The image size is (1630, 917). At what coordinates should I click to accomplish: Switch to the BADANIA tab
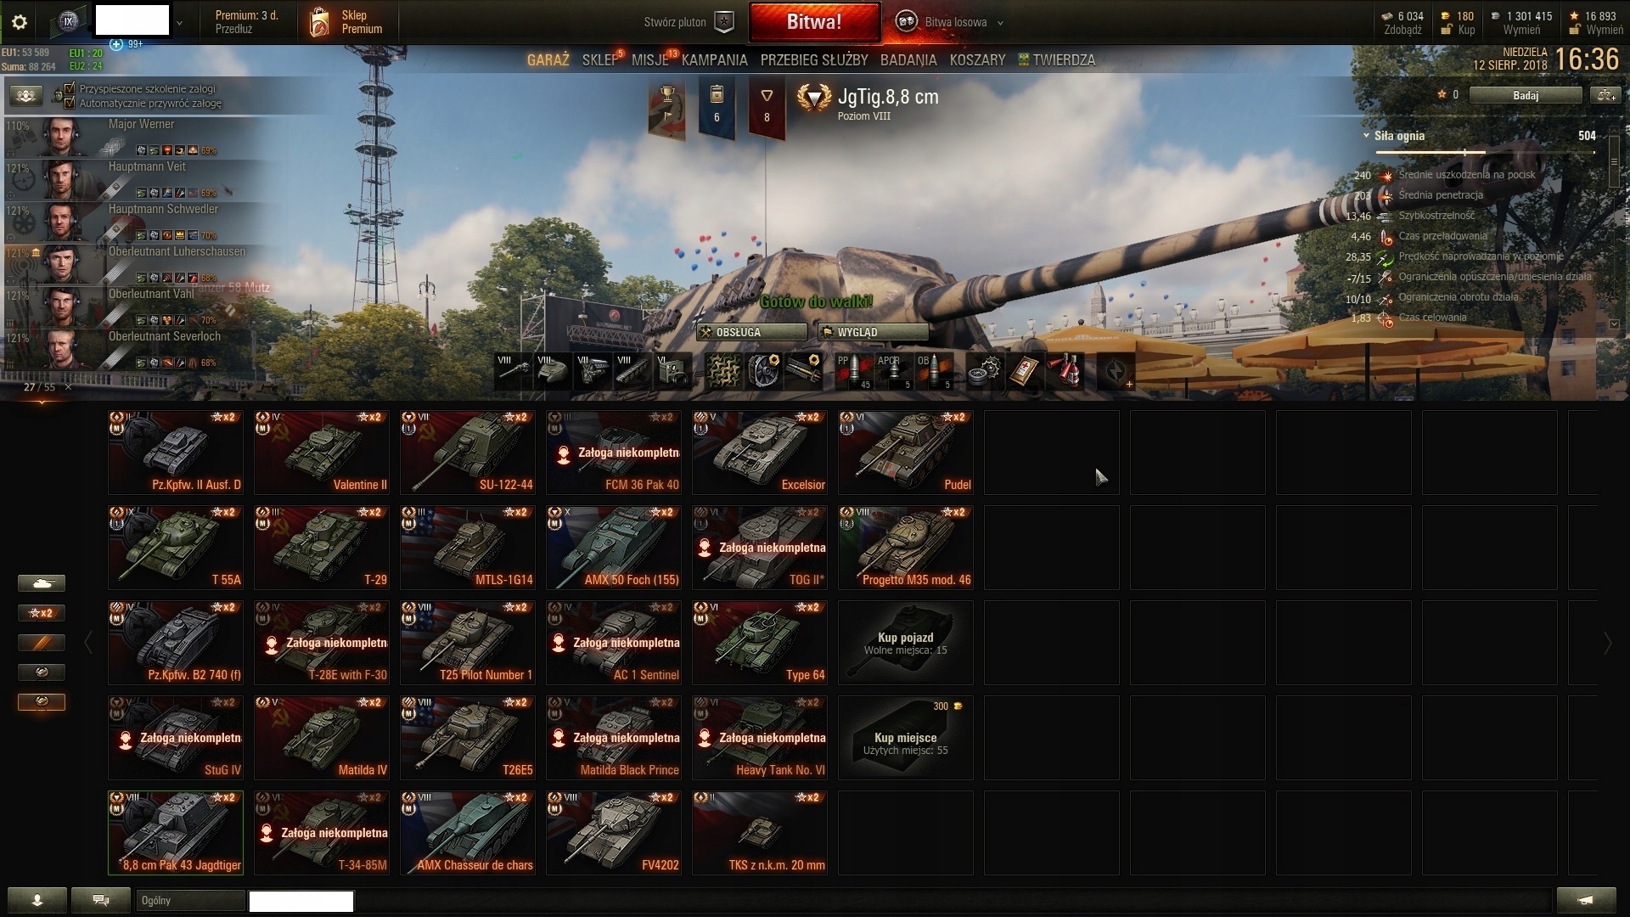coord(908,60)
